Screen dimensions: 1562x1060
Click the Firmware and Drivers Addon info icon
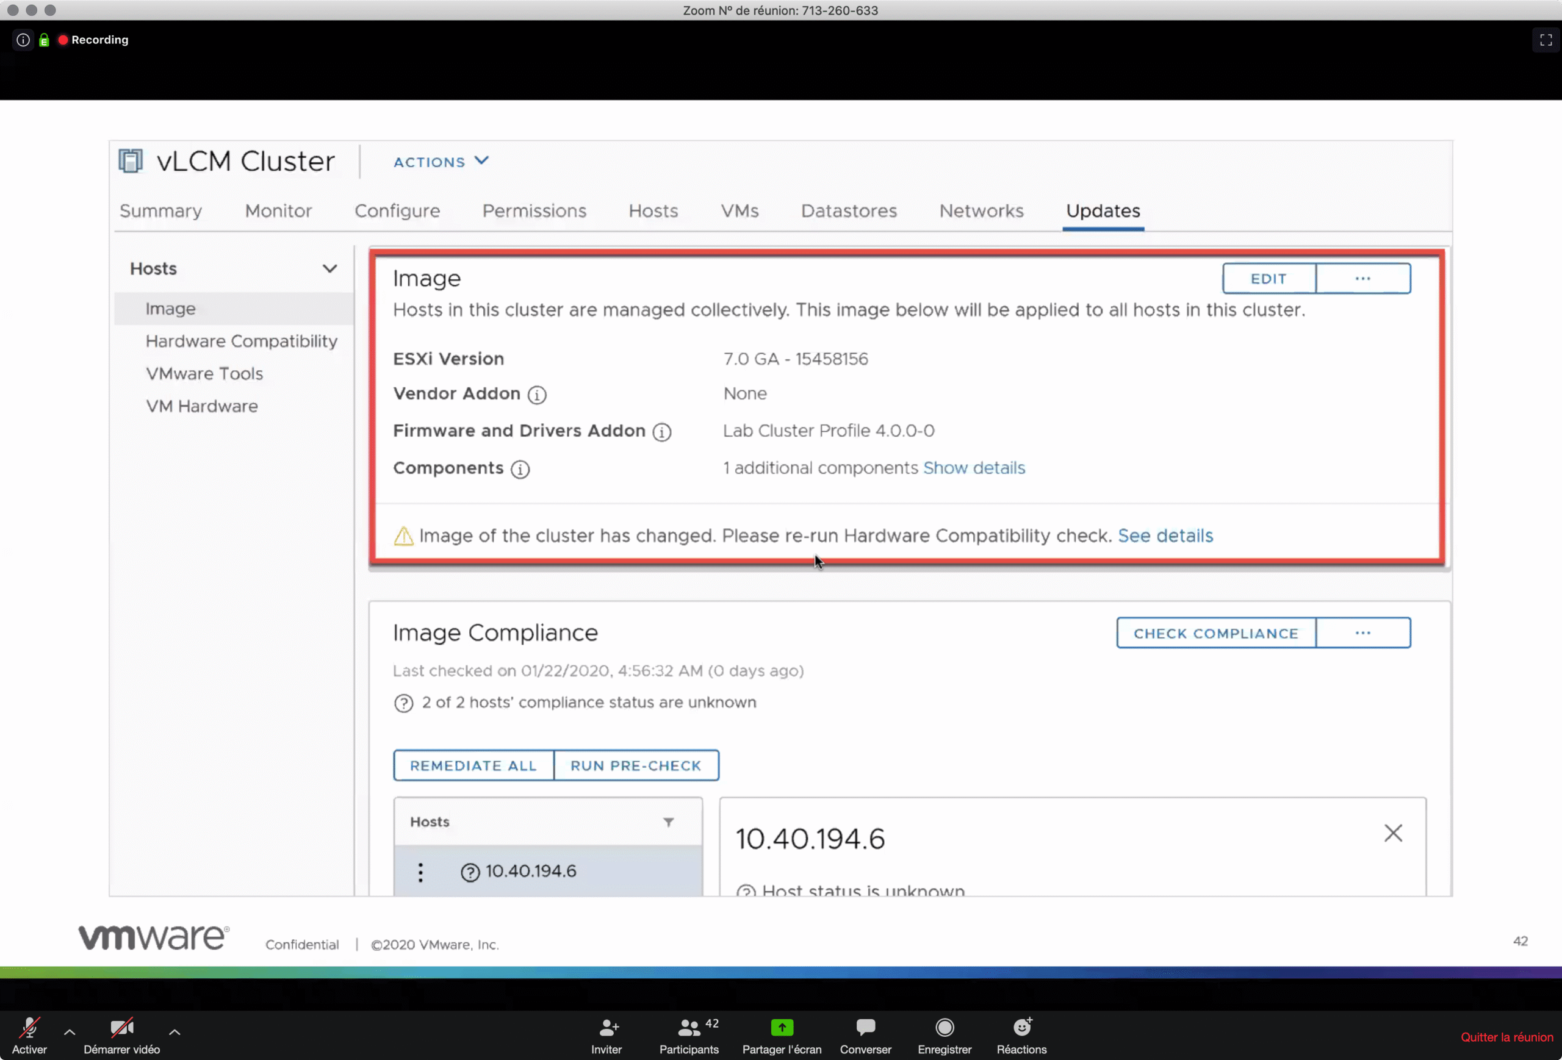pos(661,432)
